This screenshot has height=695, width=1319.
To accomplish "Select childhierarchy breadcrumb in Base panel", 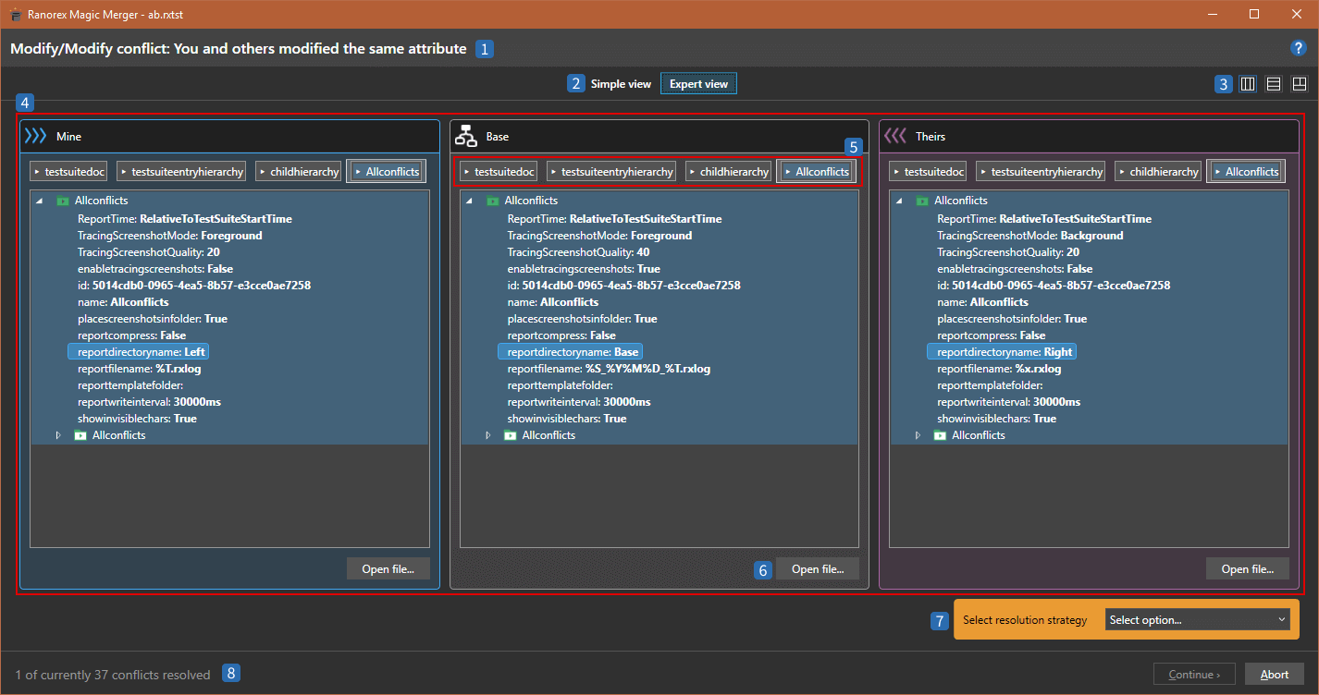I will click(x=729, y=171).
